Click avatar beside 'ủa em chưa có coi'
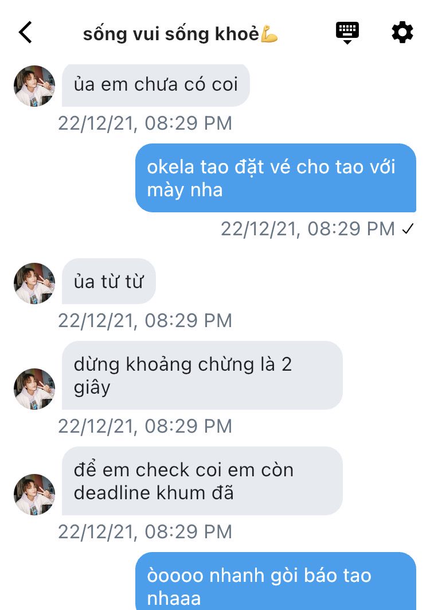Viewport: 430px width, 610px height. click(x=34, y=86)
